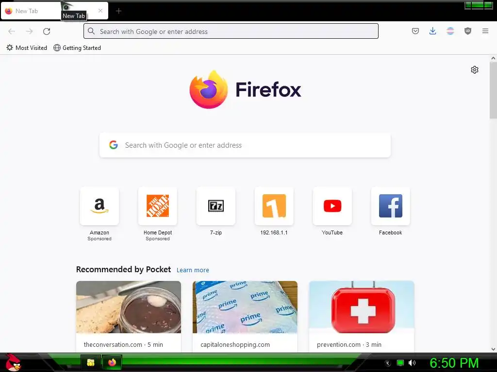Click the scrollbar up arrow
The width and height of the screenshot is (497, 372).
pyautogui.click(x=493, y=58)
